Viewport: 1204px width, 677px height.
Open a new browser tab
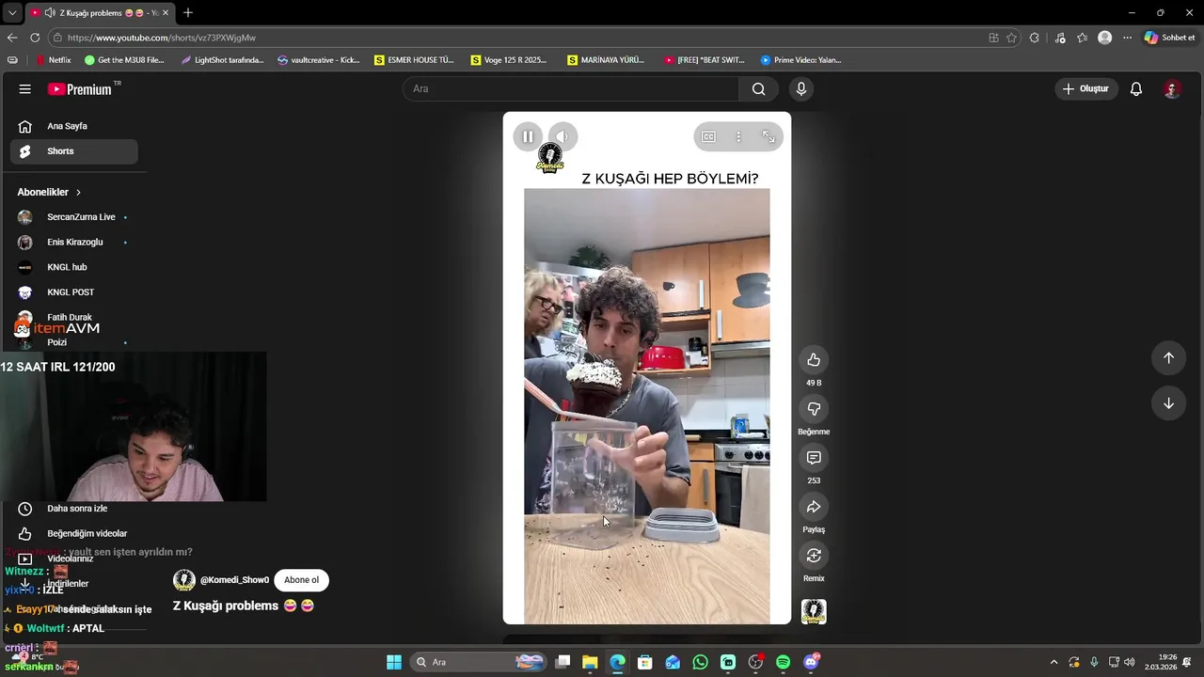click(x=187, y=12)
